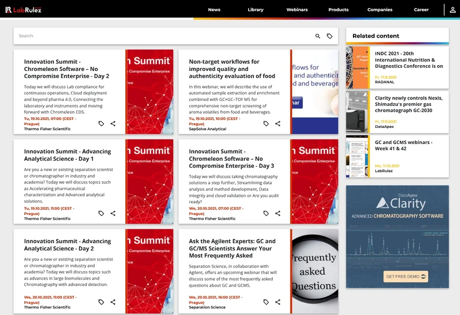The width and height of the screenshot is (460, 315).
Task: Click the Shimadzu GC-2030 article thumbnail
Action: (357, 112)
